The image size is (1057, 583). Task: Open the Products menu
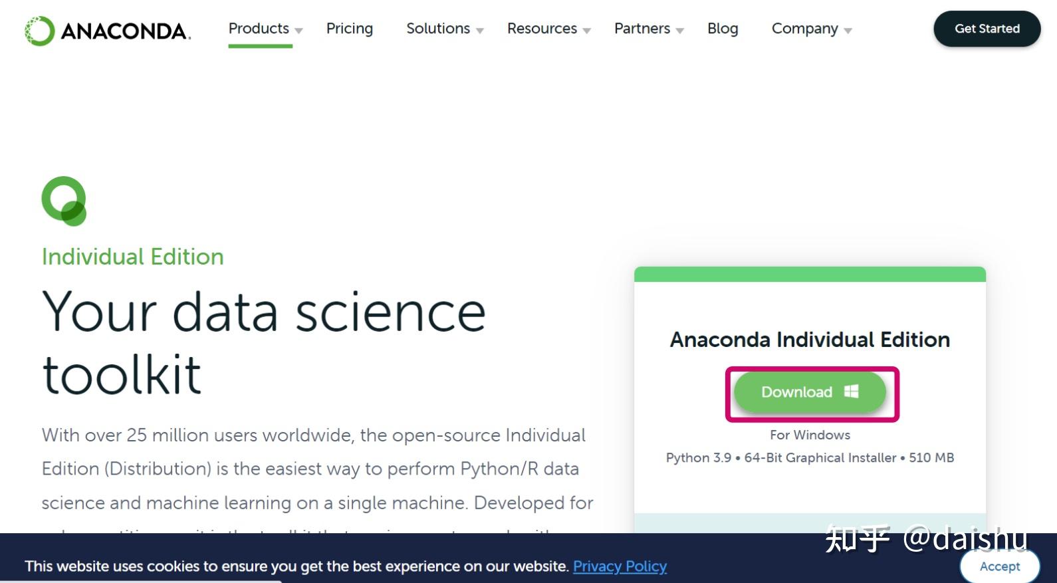(x=259, y=29)
